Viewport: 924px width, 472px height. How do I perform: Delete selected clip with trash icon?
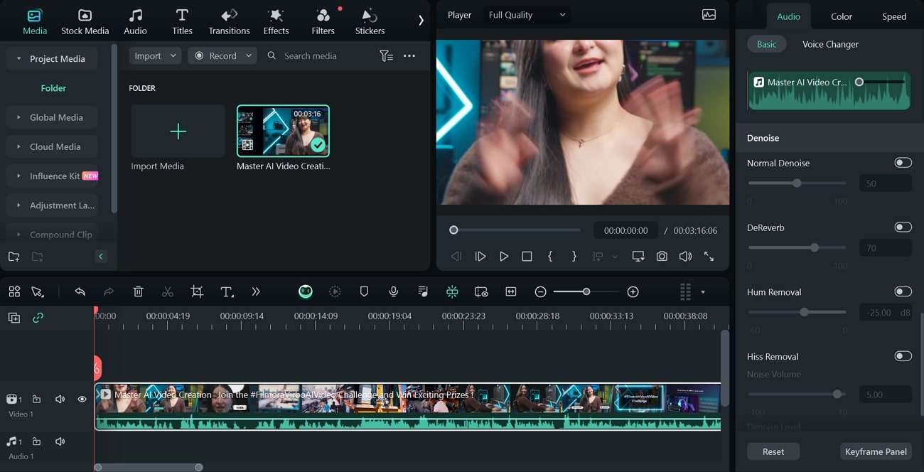(139, 291)
